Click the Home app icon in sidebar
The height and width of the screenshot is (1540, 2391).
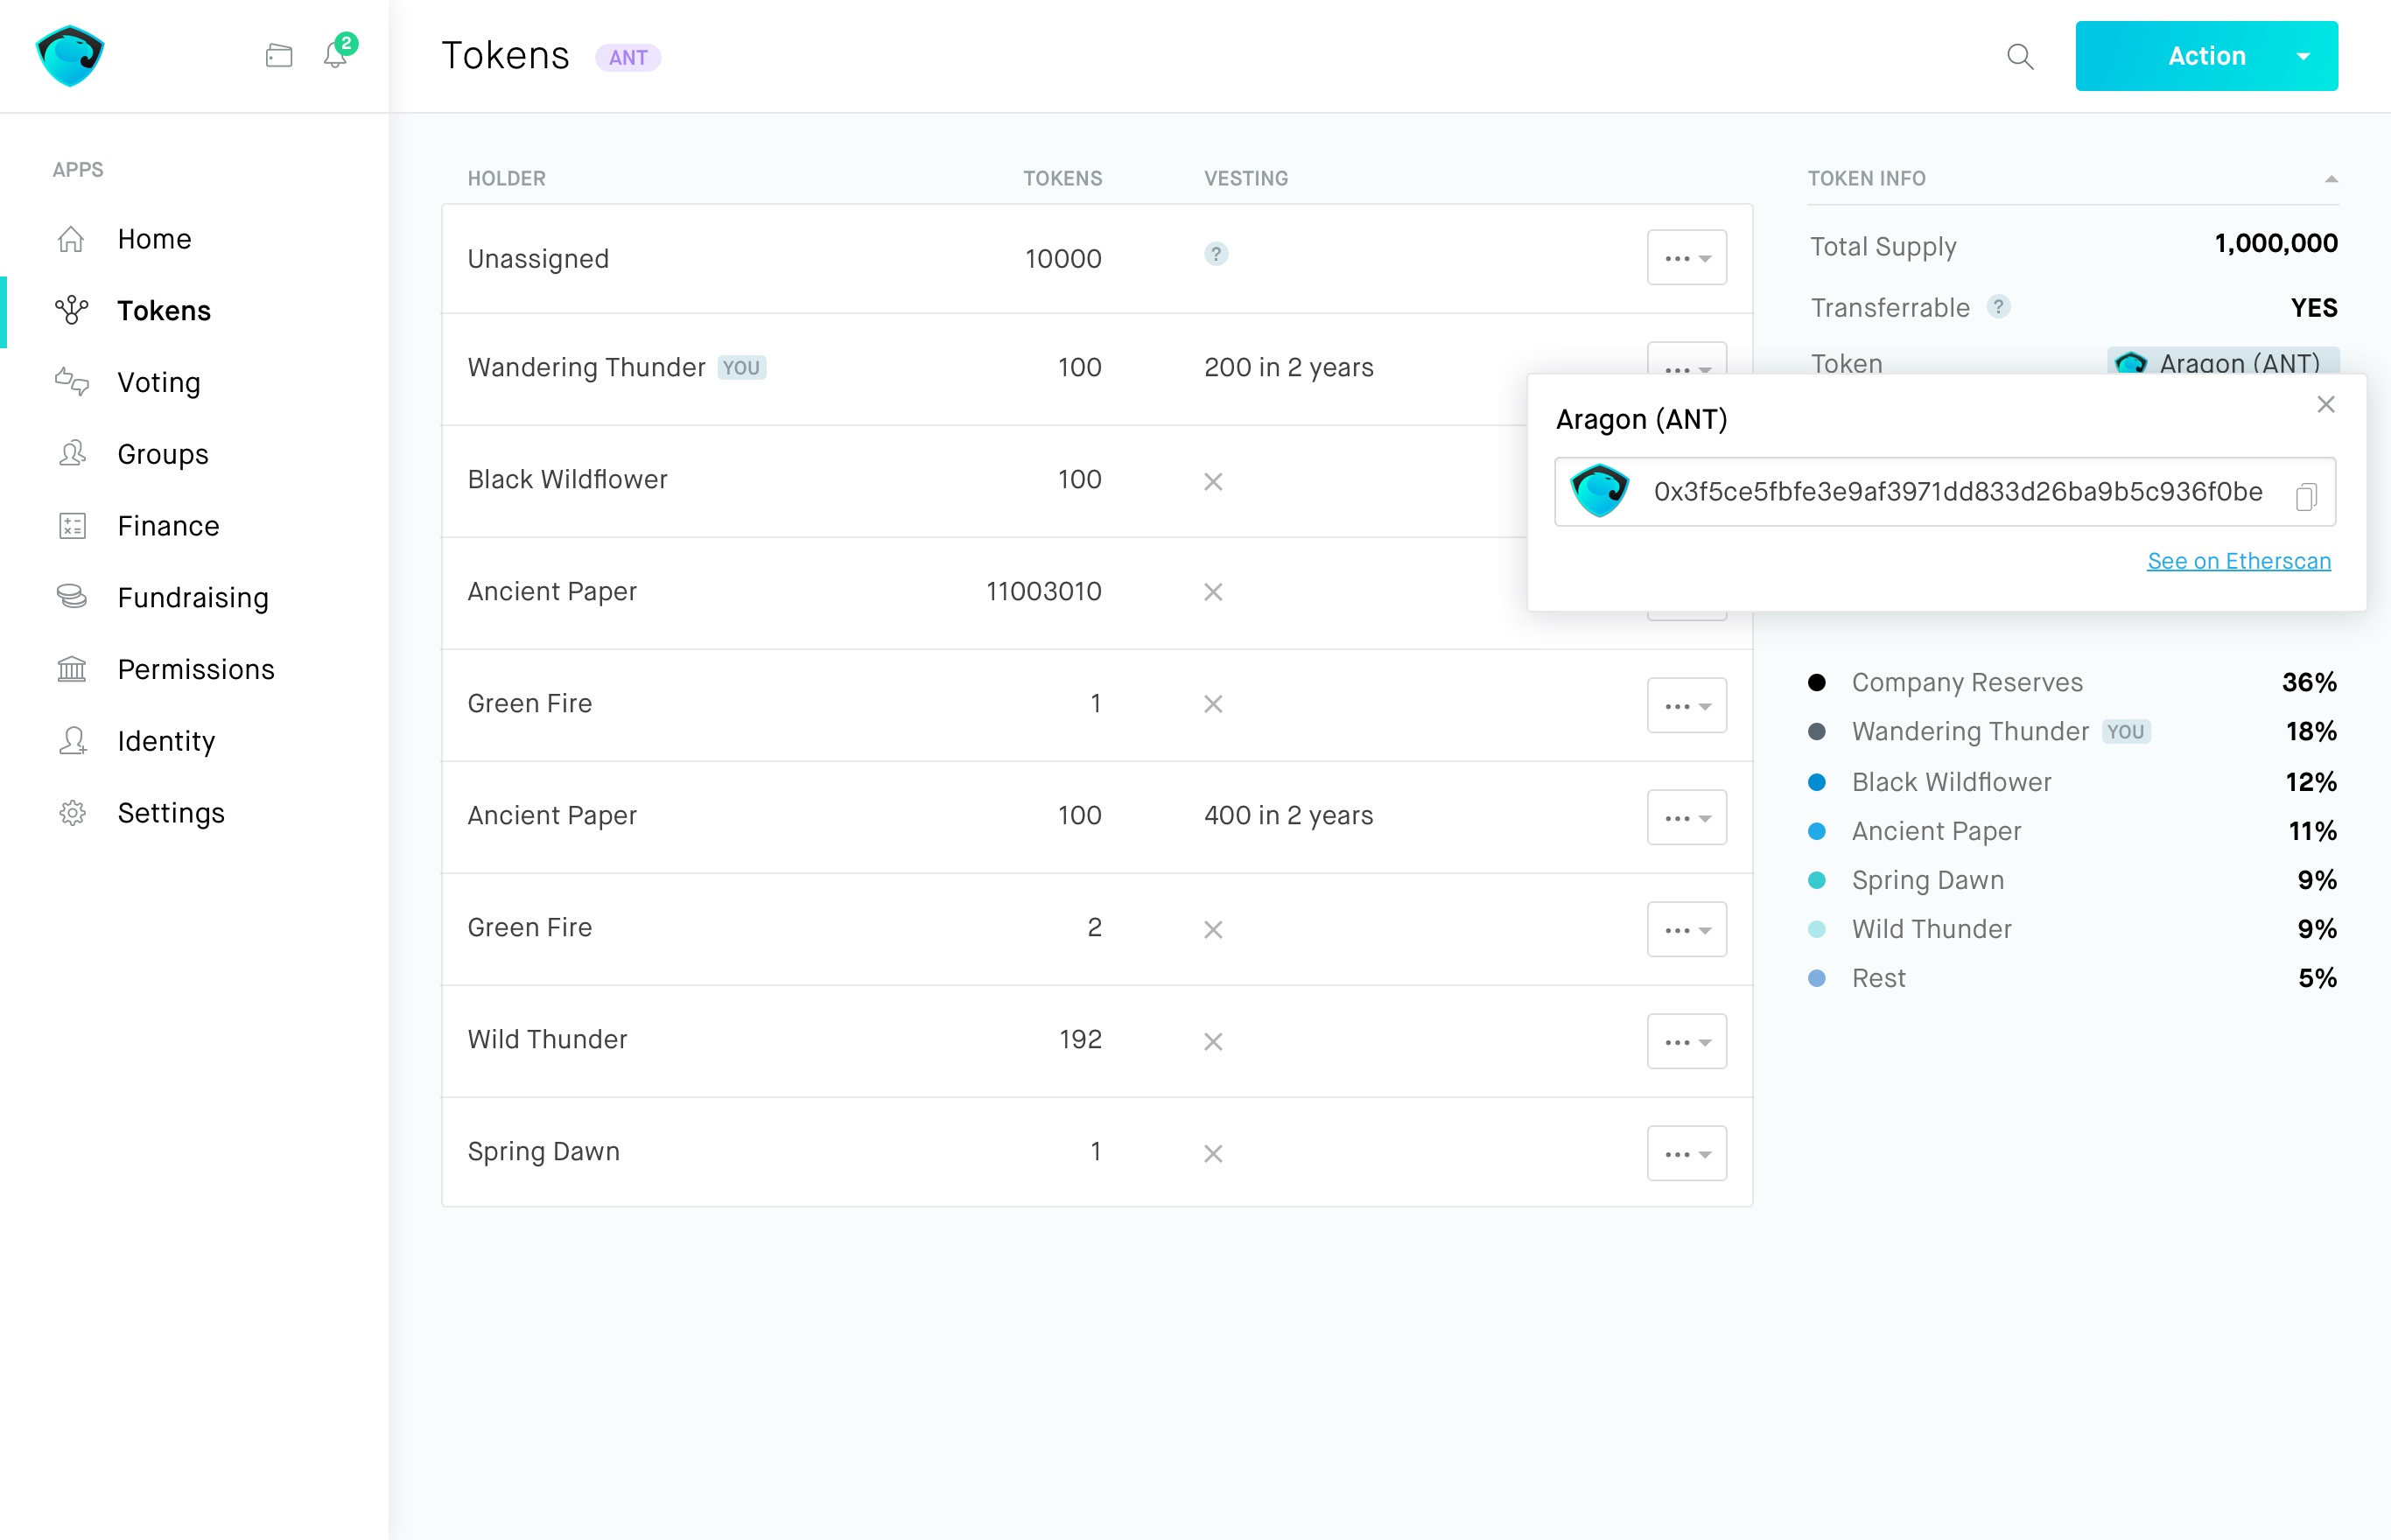[70, 239]
